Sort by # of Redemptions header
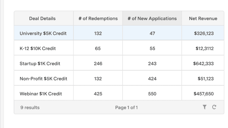Image resolution: width=228 pixels, height=128 pixels. coord(98,18)
